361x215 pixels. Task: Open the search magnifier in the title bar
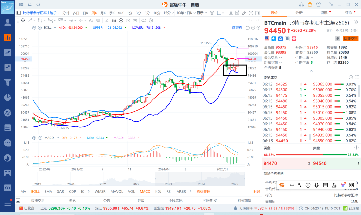click(38, 4)
